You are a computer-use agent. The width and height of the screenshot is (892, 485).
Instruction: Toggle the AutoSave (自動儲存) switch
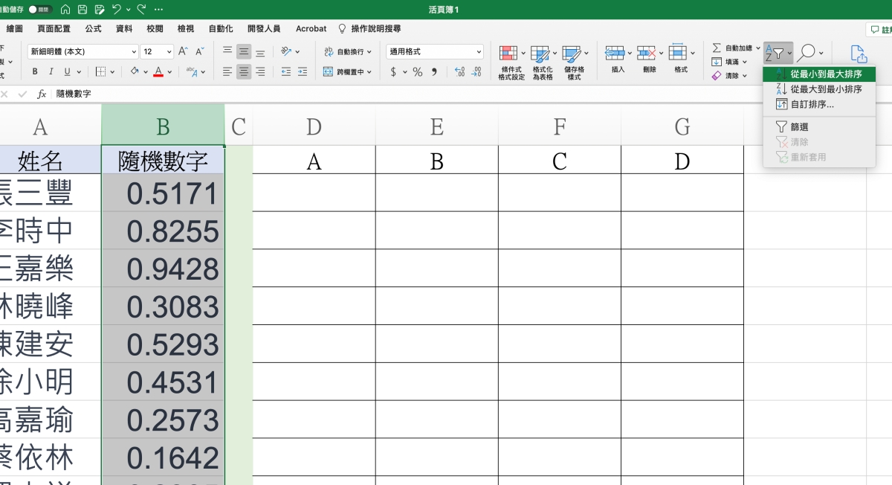coord(40,10)
